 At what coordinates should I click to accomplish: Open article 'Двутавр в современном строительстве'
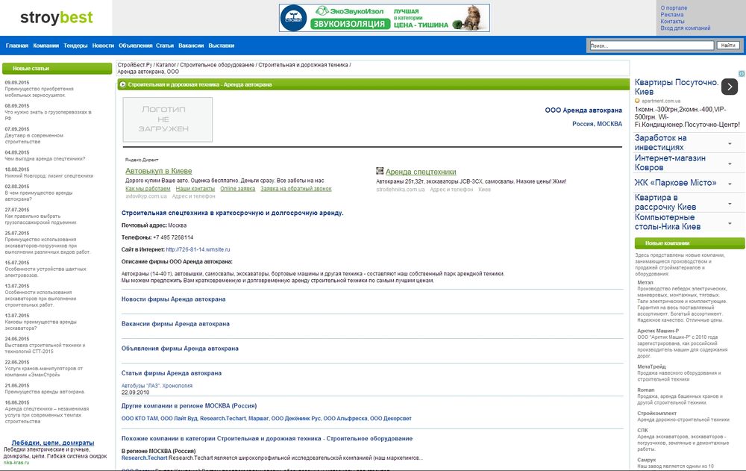pos(34,139)
